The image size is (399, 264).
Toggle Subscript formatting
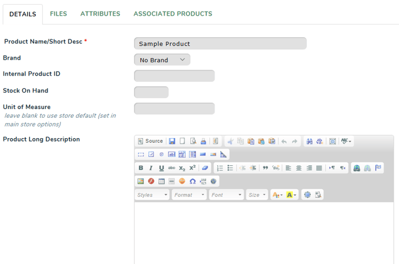coord(182,168)
